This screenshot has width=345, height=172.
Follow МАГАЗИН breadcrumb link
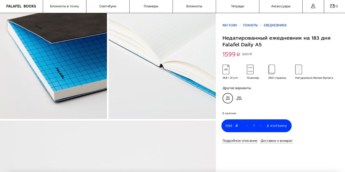pos(230,25)
